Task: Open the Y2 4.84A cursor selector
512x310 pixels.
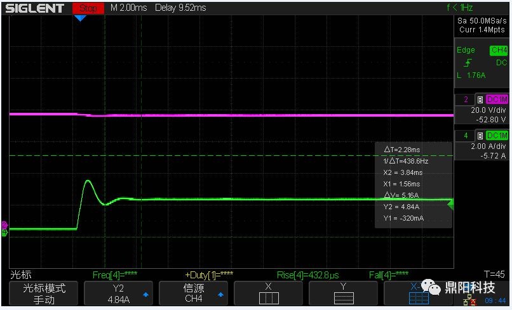Action: pyautogui.click(x=119, y=294)
